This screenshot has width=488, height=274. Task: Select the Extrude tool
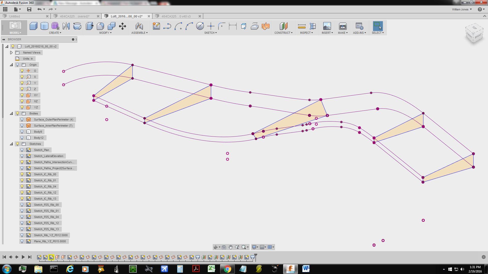tap(34, 26)
